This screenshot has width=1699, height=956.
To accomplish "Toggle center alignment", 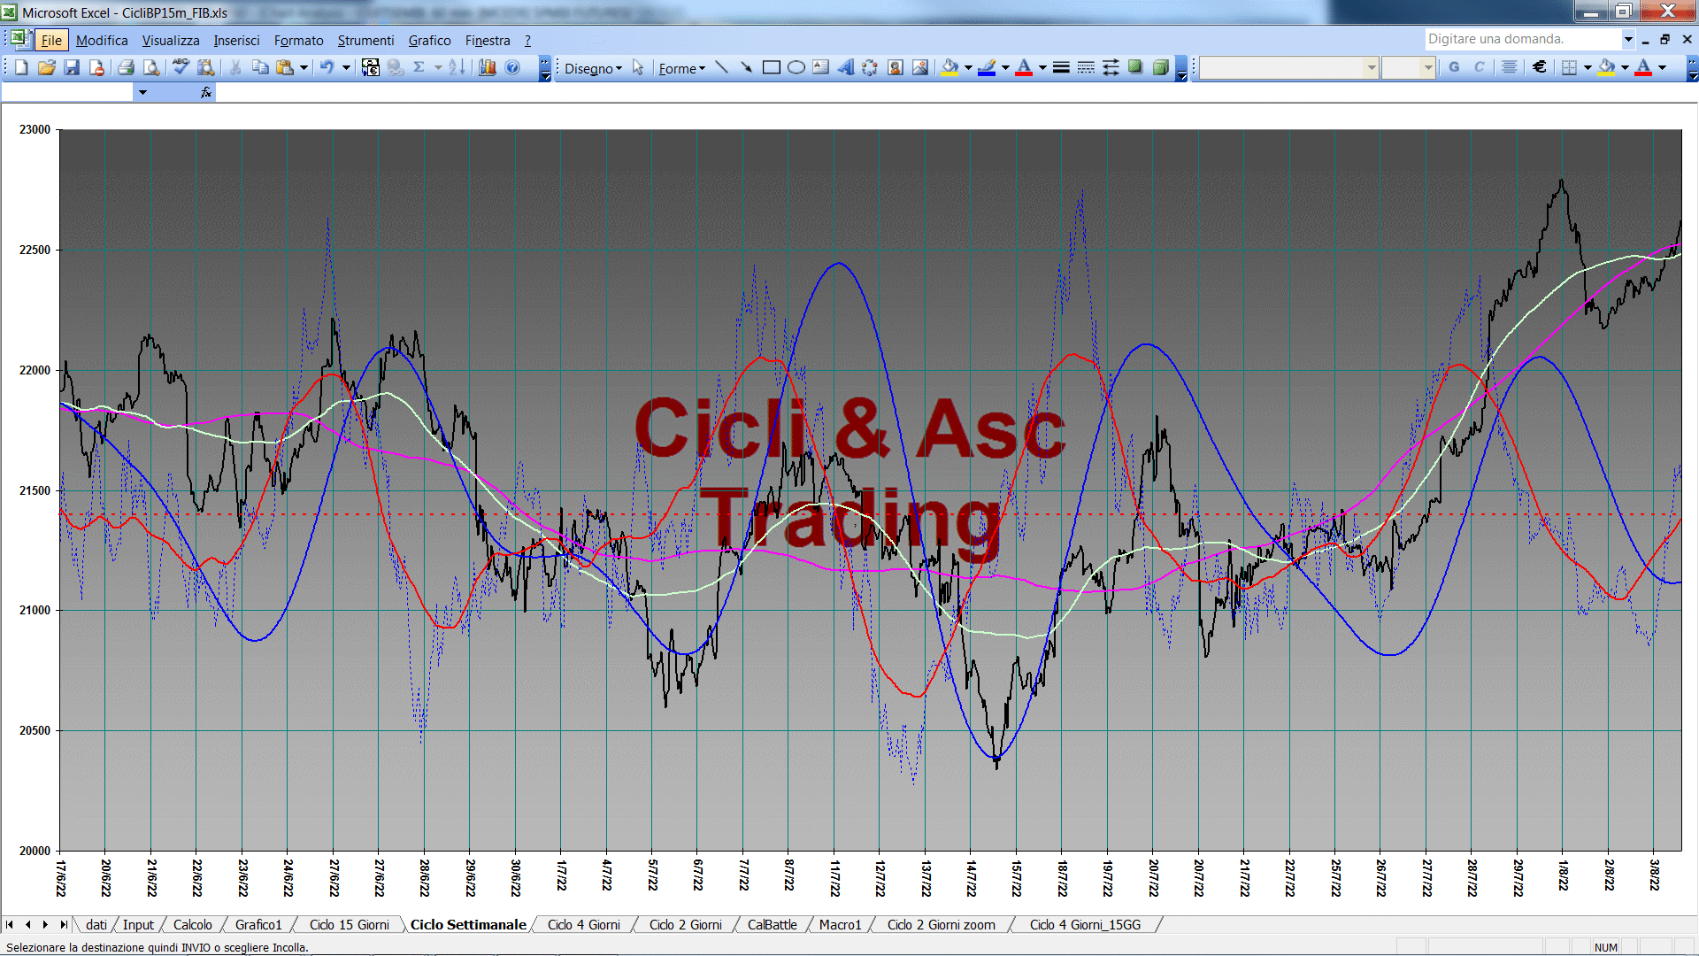I will coord(1510,67).
